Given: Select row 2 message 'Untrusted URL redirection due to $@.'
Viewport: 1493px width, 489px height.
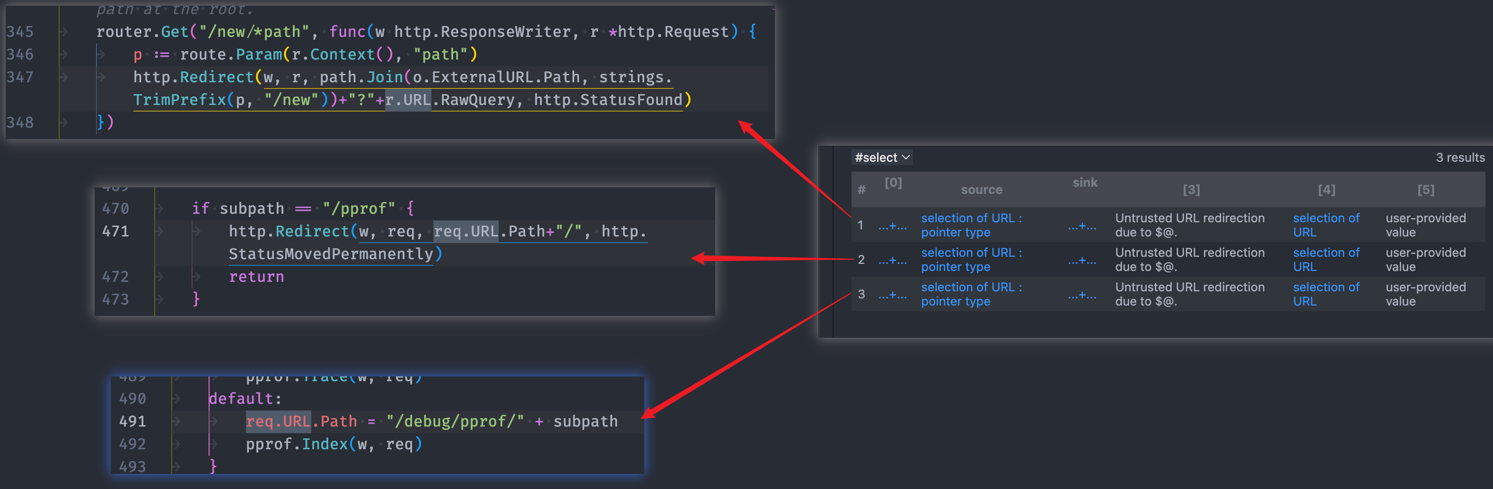Looking at the screenshot, I should 1189,260.
